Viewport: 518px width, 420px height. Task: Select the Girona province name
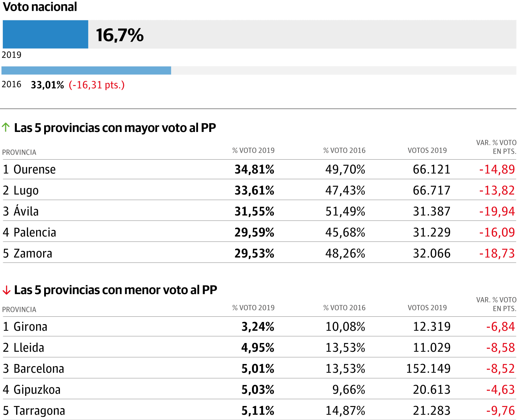[x=30, y=327]
